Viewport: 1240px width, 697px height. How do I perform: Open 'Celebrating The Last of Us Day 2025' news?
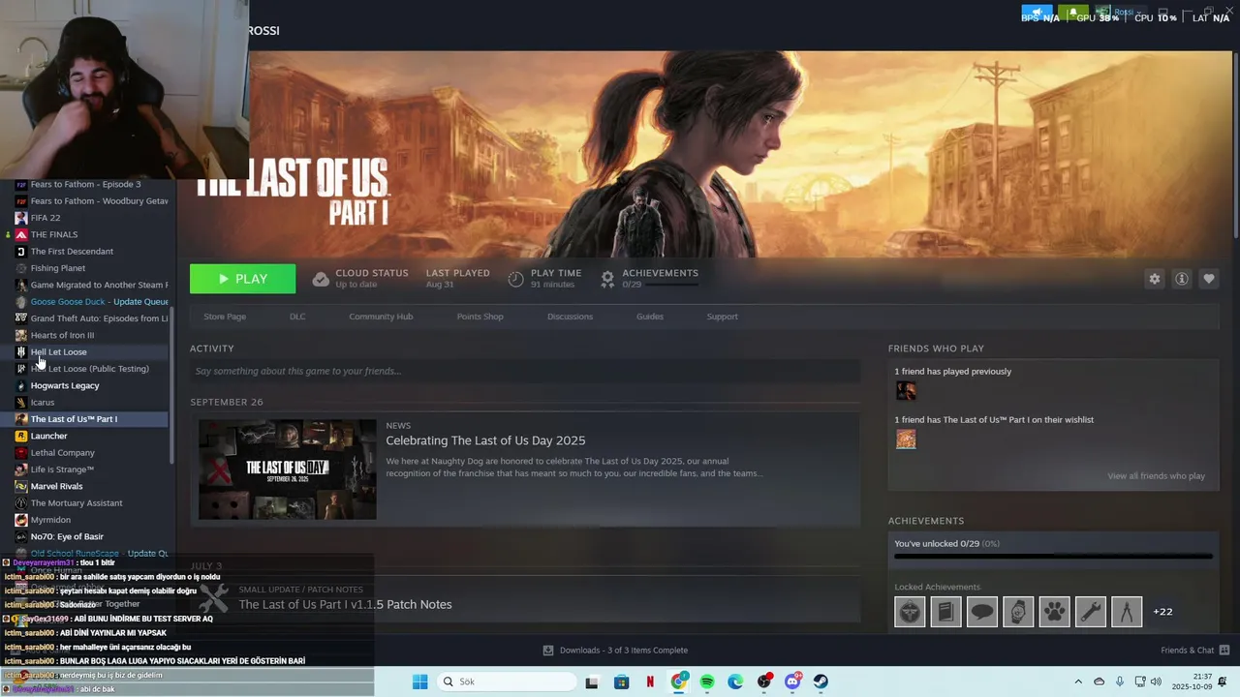(485, 440)
